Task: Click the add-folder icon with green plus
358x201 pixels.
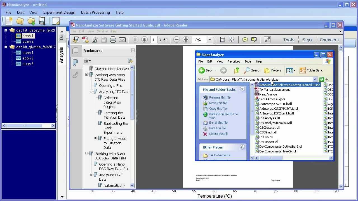Action: pos(31,21)
